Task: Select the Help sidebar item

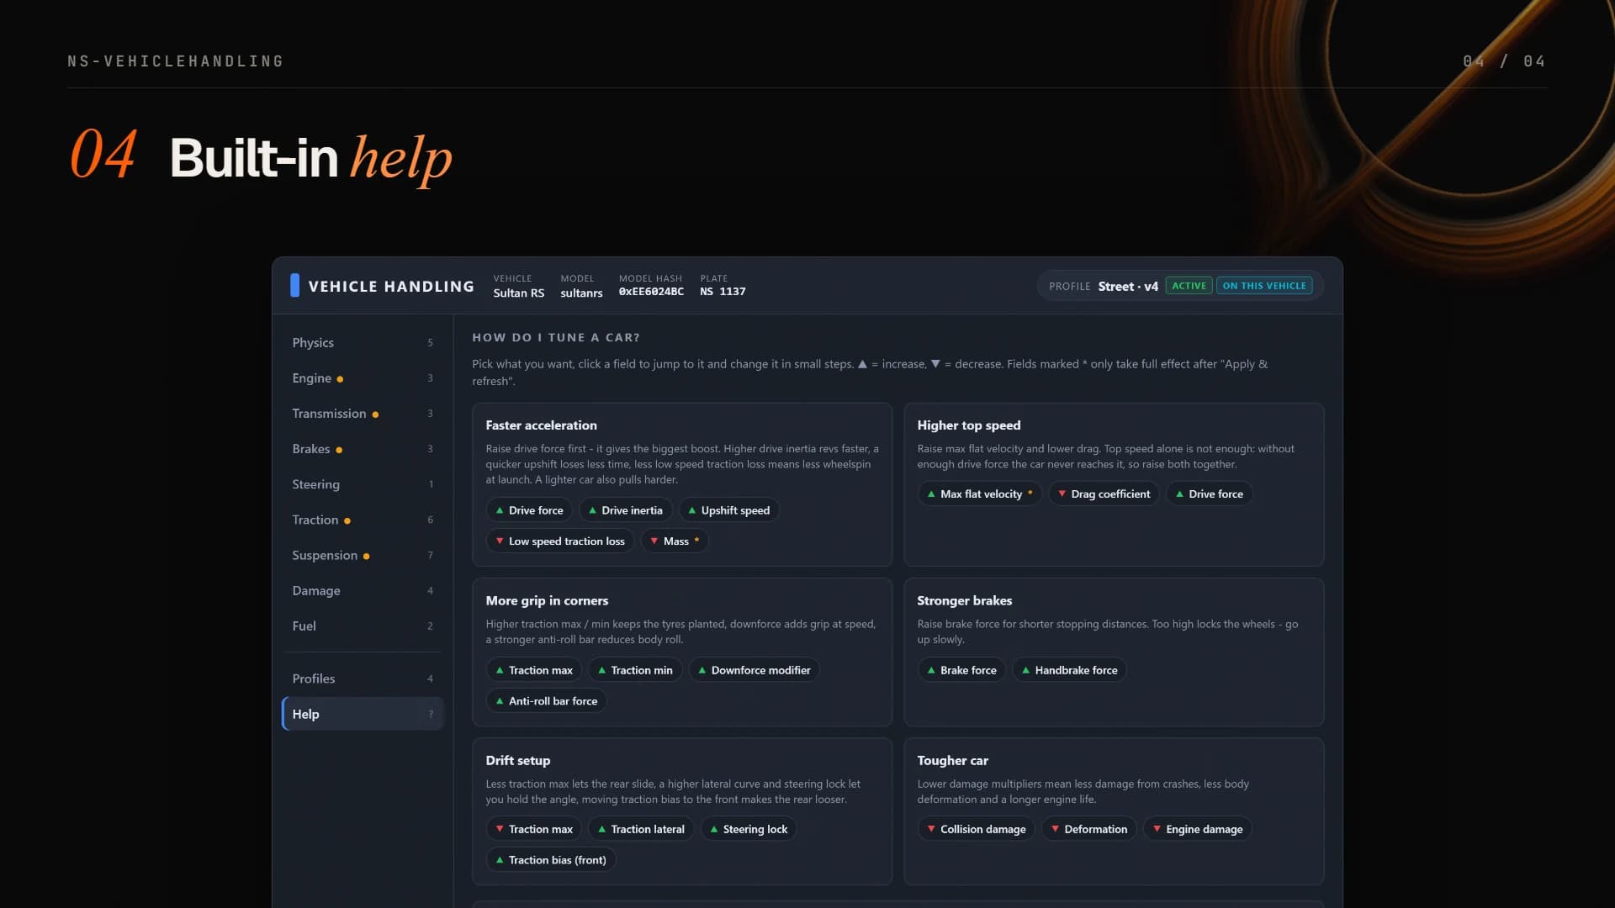Action: point(363,714)
